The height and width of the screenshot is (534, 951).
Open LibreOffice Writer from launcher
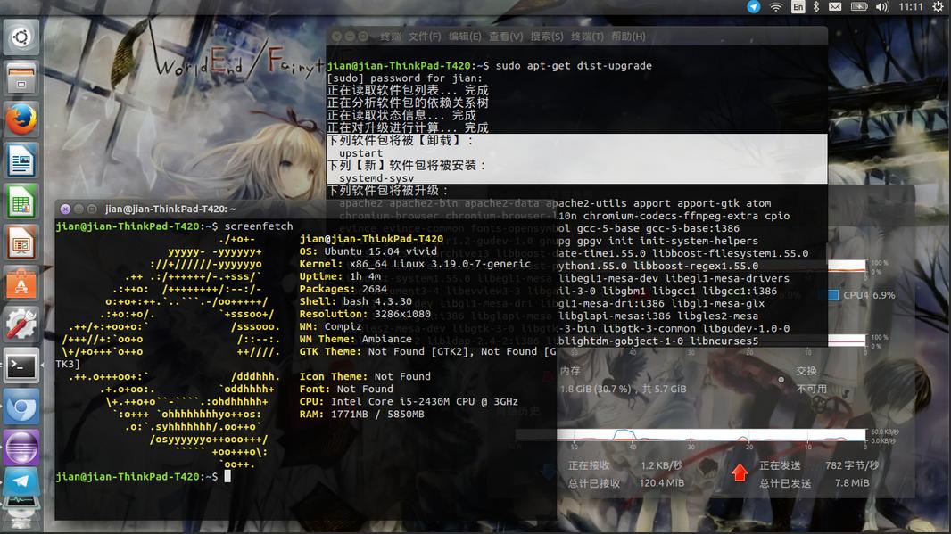(x=21, y=160)
